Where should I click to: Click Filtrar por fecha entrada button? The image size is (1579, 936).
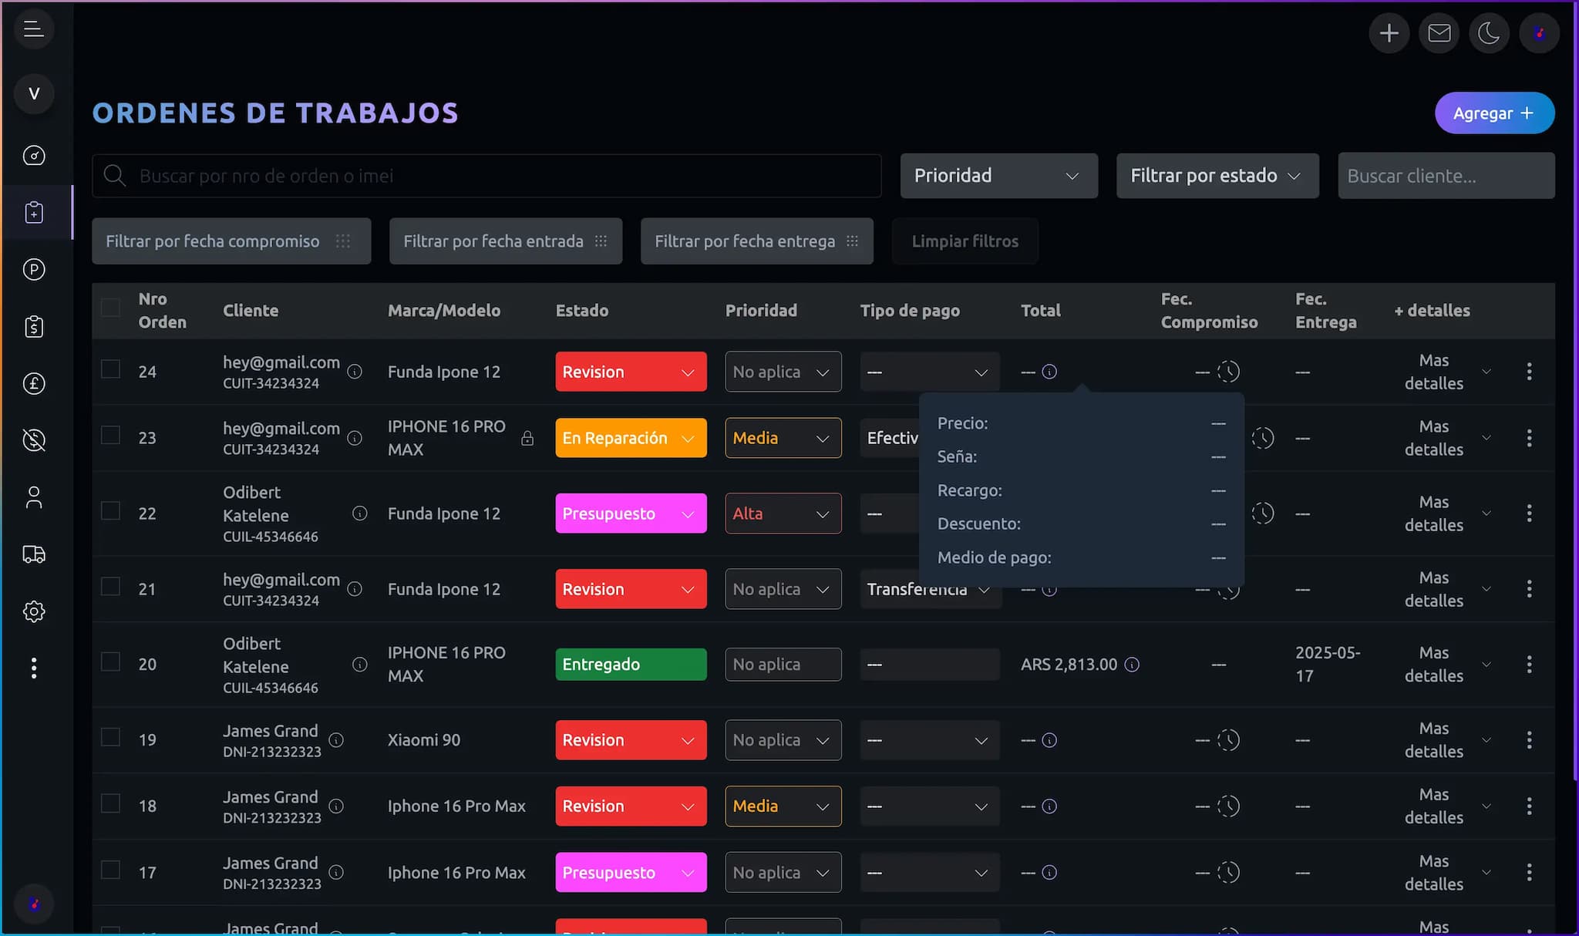pos(505,241)
